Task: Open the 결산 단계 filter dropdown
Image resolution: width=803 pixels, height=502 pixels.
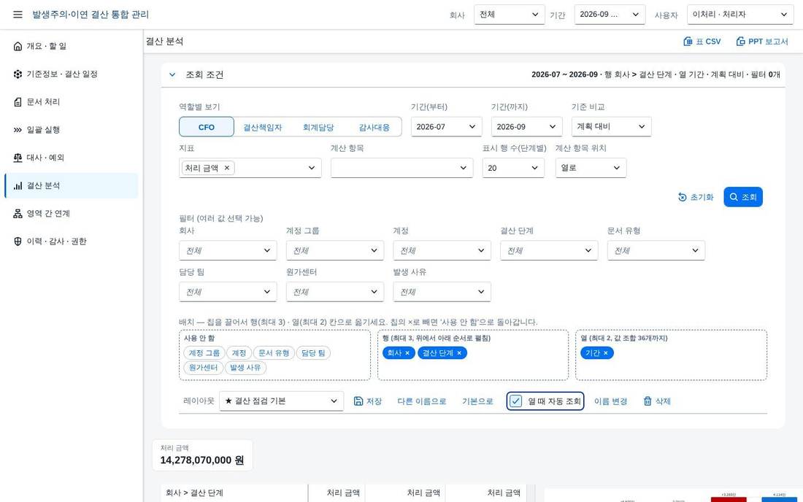Action: 549,251
